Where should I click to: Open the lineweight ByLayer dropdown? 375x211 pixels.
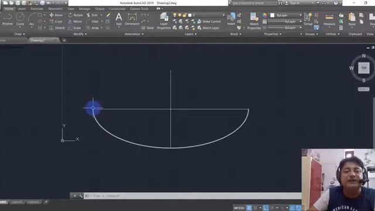click(x=285, y=22)
